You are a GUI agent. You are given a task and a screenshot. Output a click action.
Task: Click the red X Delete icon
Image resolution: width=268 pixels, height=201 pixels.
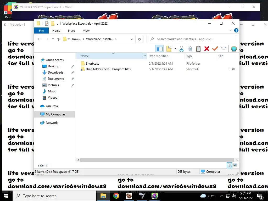[207, 49]
